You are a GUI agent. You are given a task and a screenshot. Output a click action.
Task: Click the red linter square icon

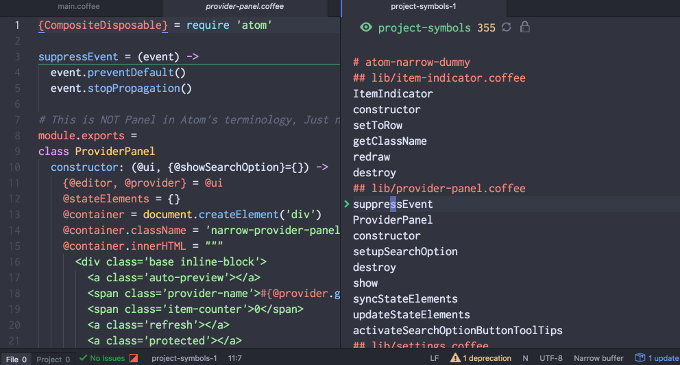[134, 358]
